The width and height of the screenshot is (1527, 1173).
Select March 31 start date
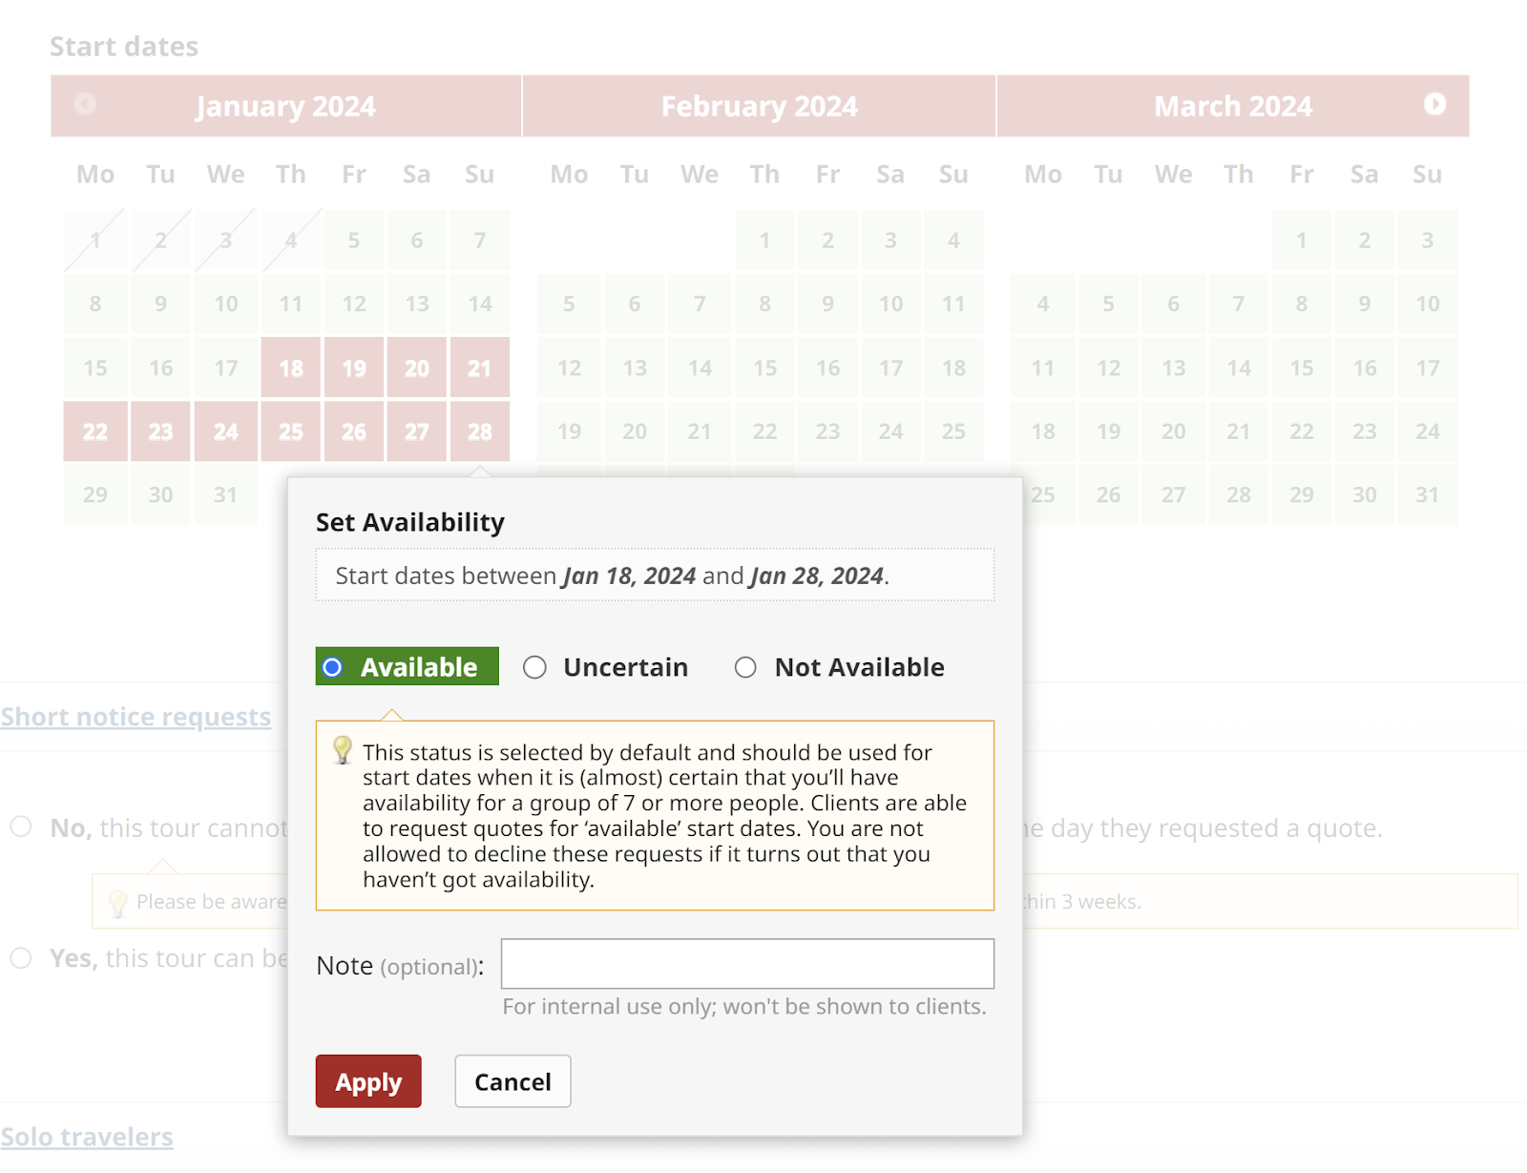1427,494
